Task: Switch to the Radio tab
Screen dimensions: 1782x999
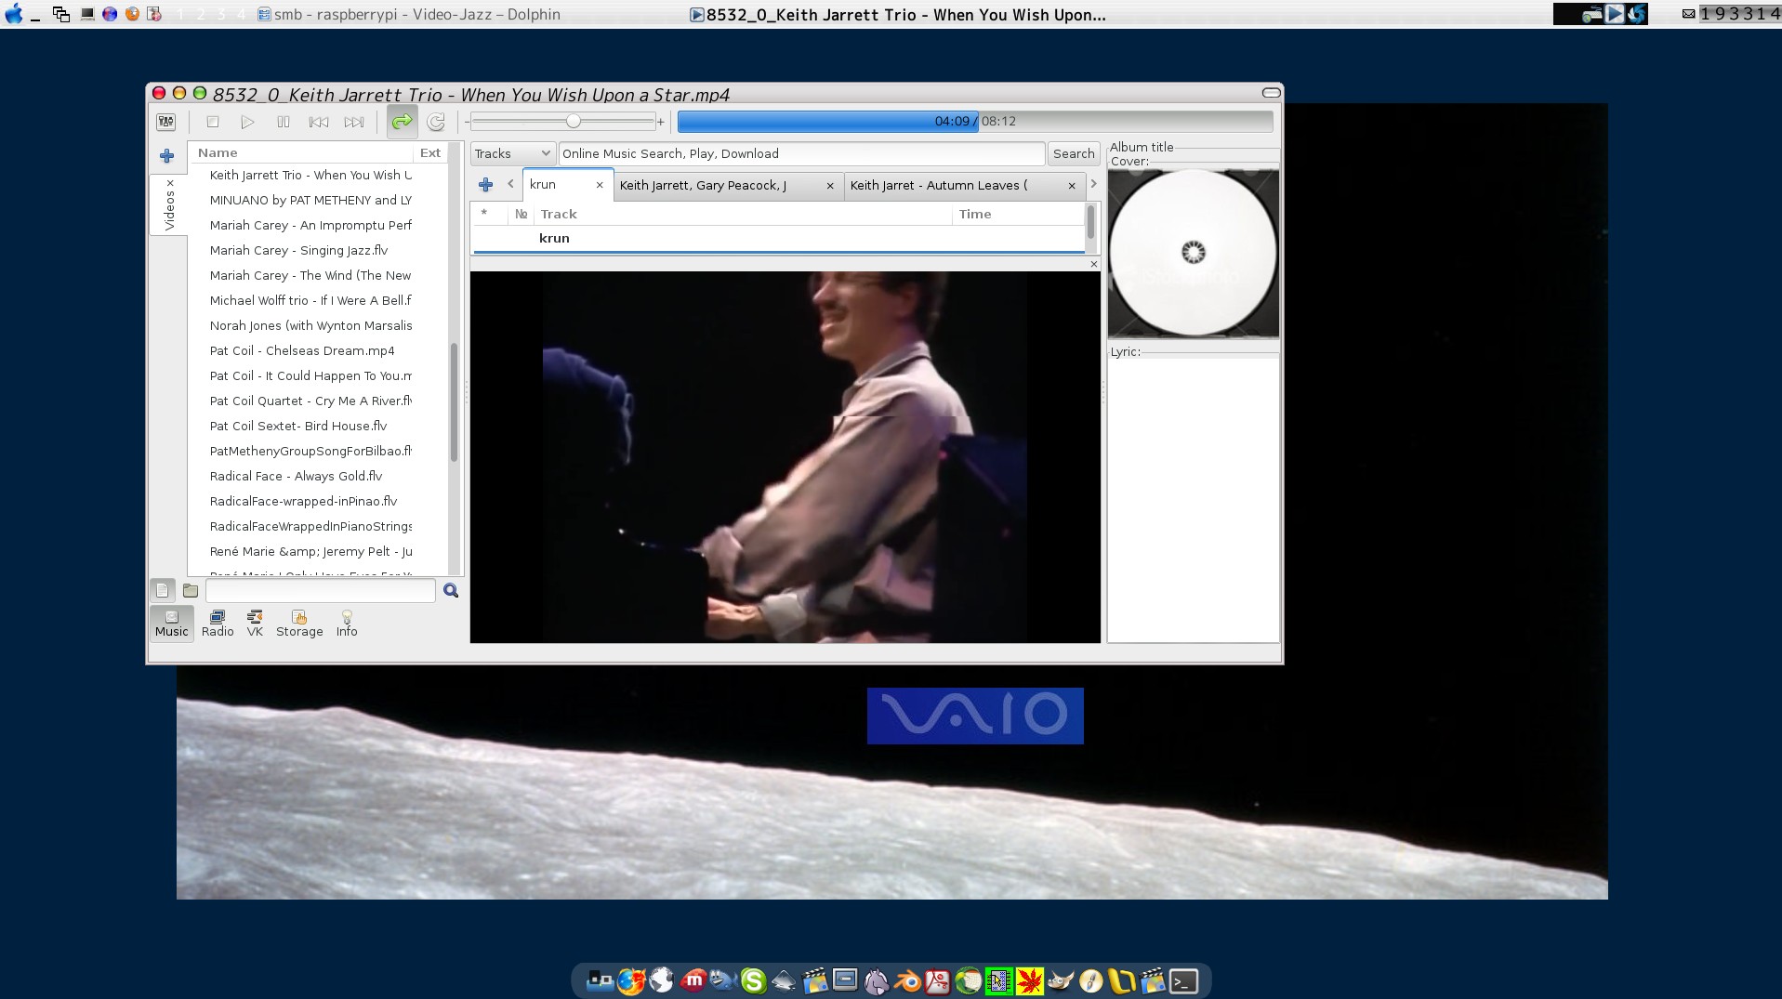Action: tap(218, 624)
